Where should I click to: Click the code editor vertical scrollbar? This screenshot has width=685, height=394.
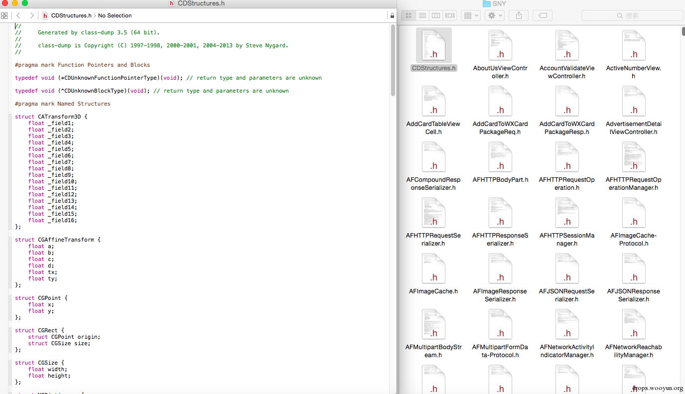coord(393,60)
